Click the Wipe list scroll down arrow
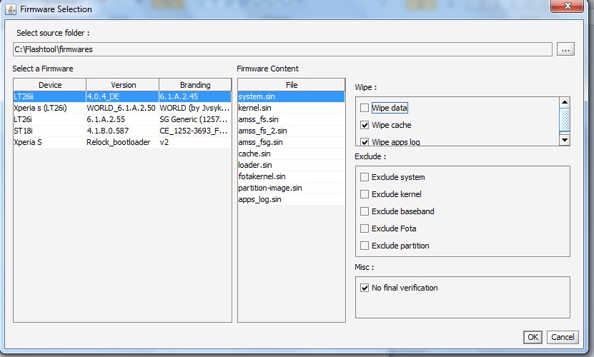The image size is (594, 357). 565,140
